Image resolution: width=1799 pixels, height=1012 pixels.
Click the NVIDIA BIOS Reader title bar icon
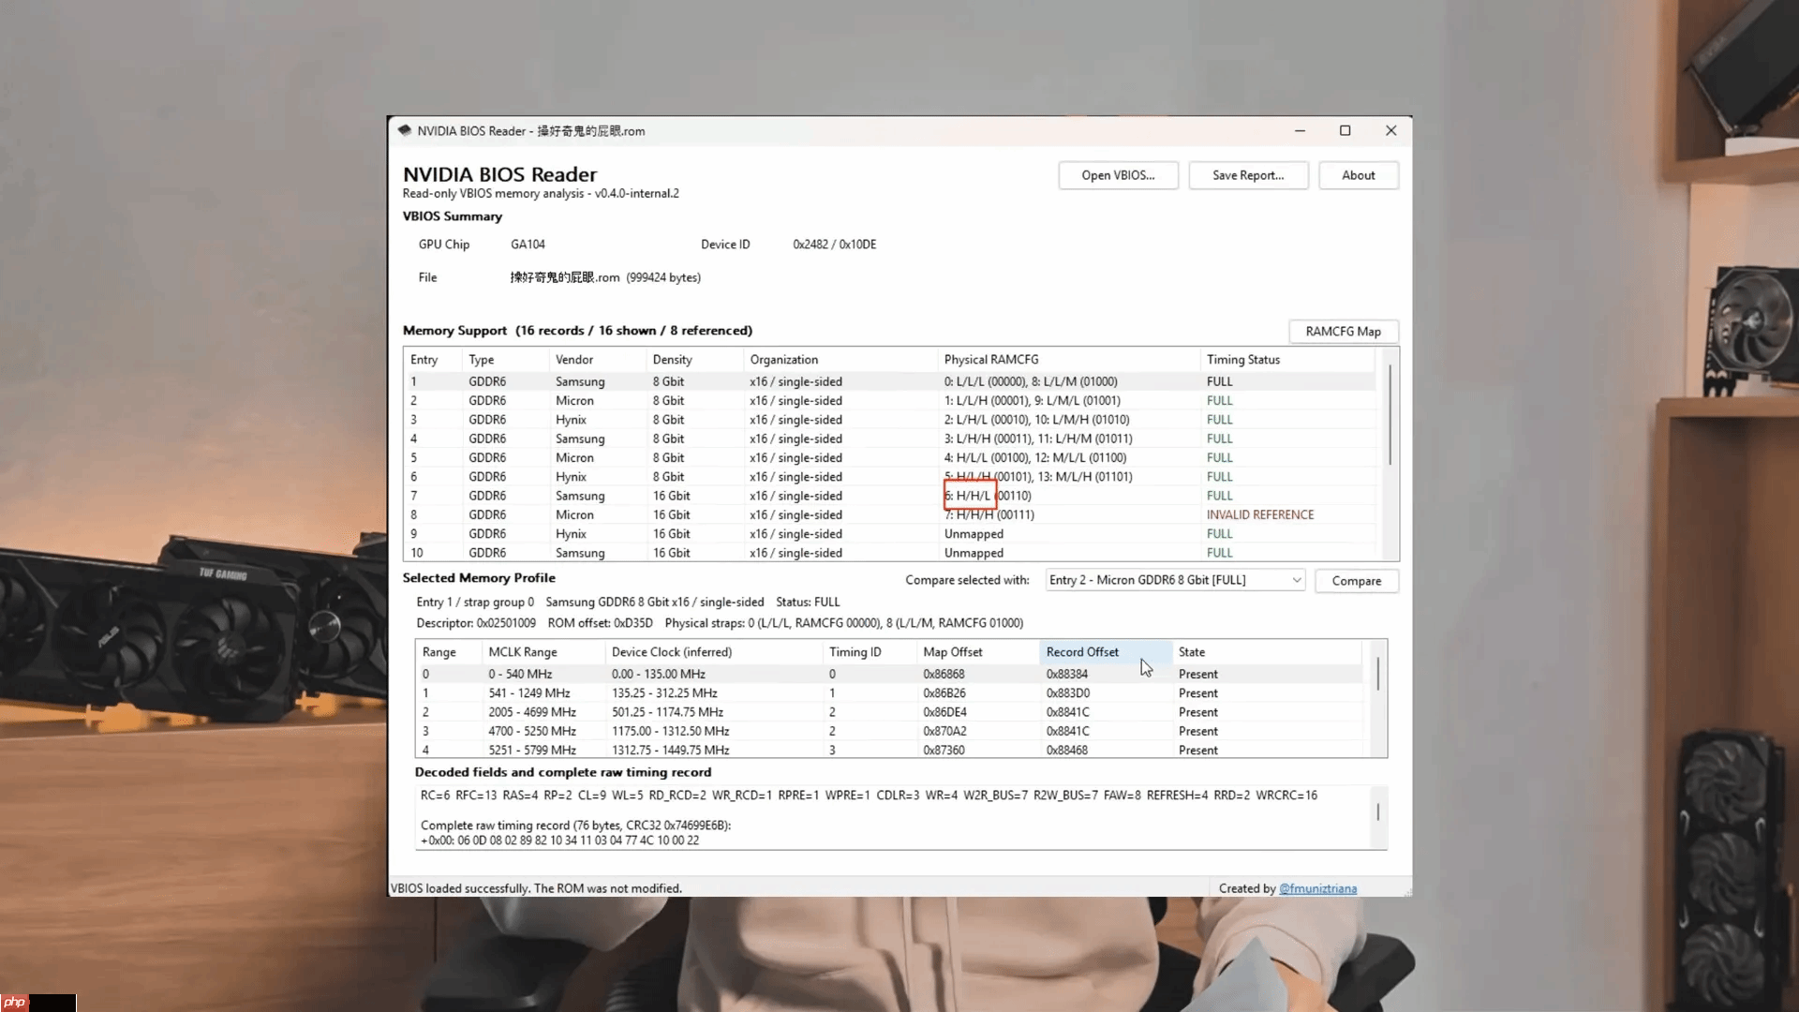tap(405, 130)
